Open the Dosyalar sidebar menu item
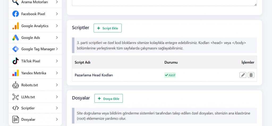 point(28,120)
